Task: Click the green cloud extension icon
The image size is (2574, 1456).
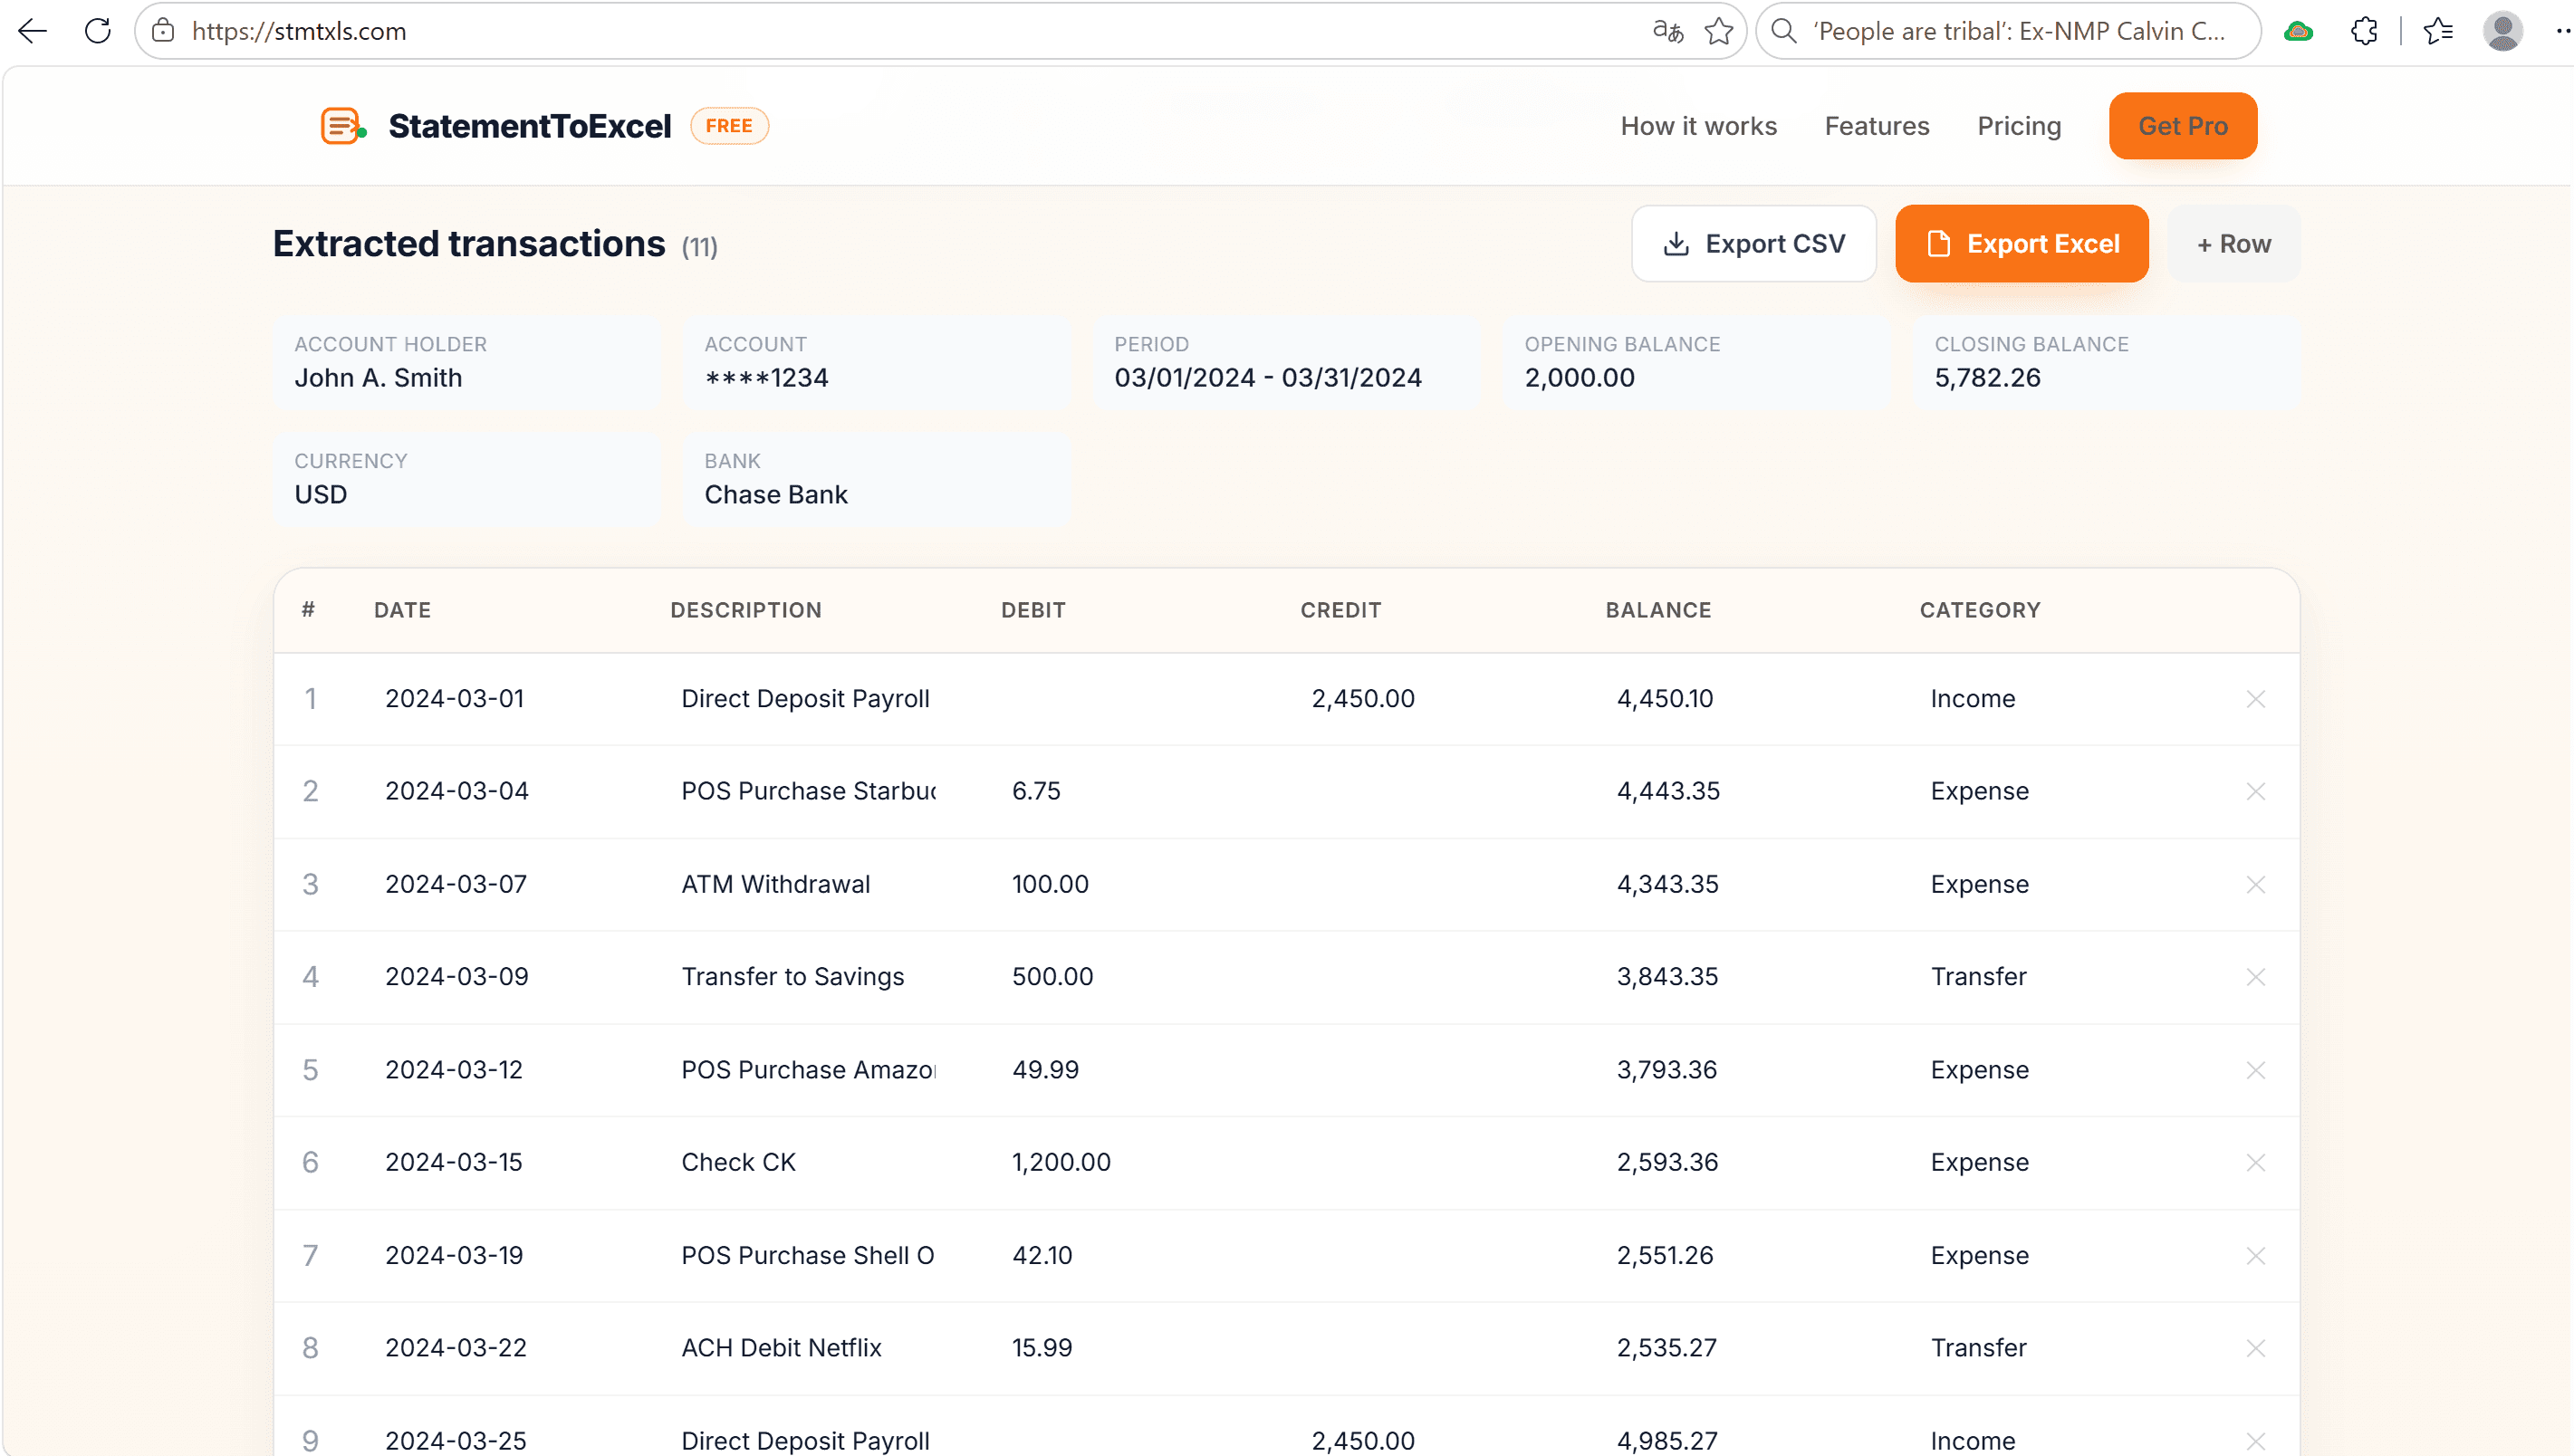Action: click(x=2299, y=31)
